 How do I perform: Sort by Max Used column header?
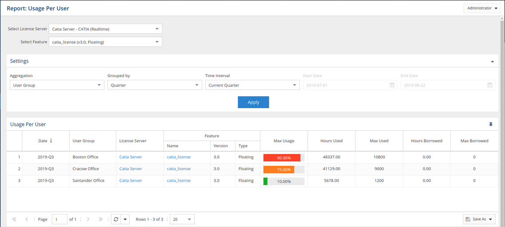(x=379, y=141)
